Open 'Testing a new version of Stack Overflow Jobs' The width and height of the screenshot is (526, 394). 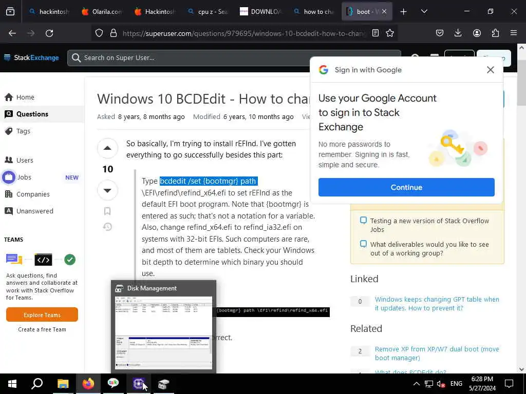[x=429, y=225]
